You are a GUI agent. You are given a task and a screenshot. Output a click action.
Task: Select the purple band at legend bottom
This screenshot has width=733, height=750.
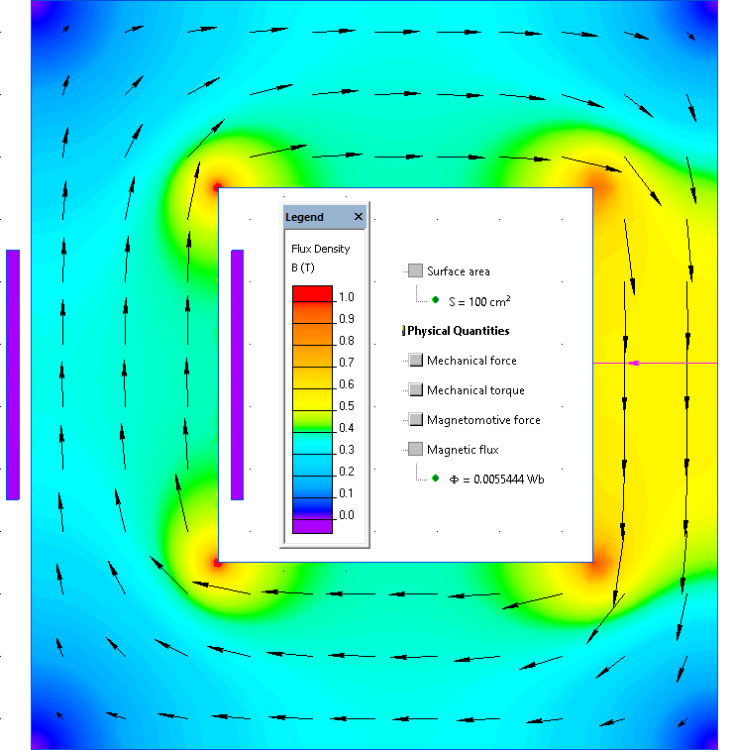coord(312,526)
